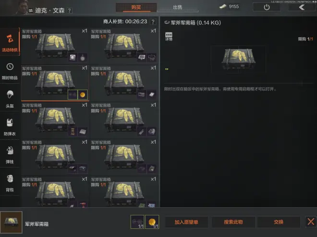Click the 搜索此物 search button
This screenshot has height=237, width=317.
(233, 222)
